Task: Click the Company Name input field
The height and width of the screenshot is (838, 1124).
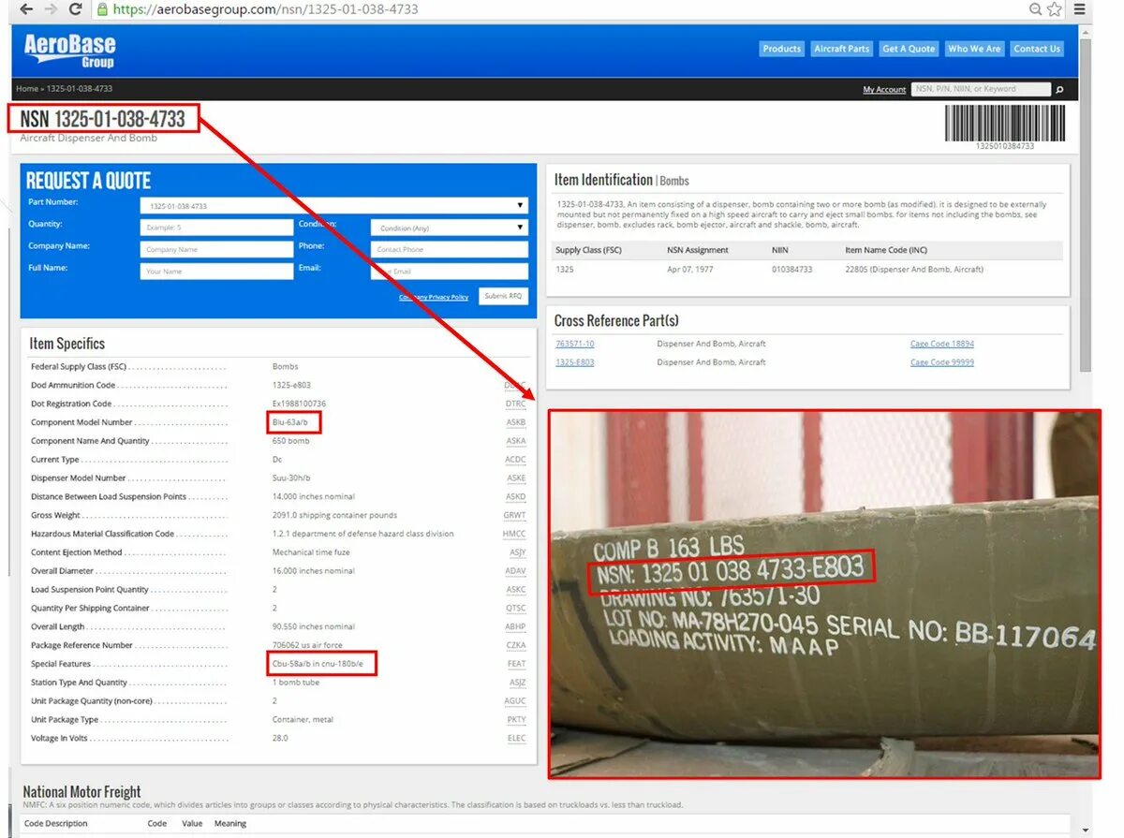Action: point(216,249)
